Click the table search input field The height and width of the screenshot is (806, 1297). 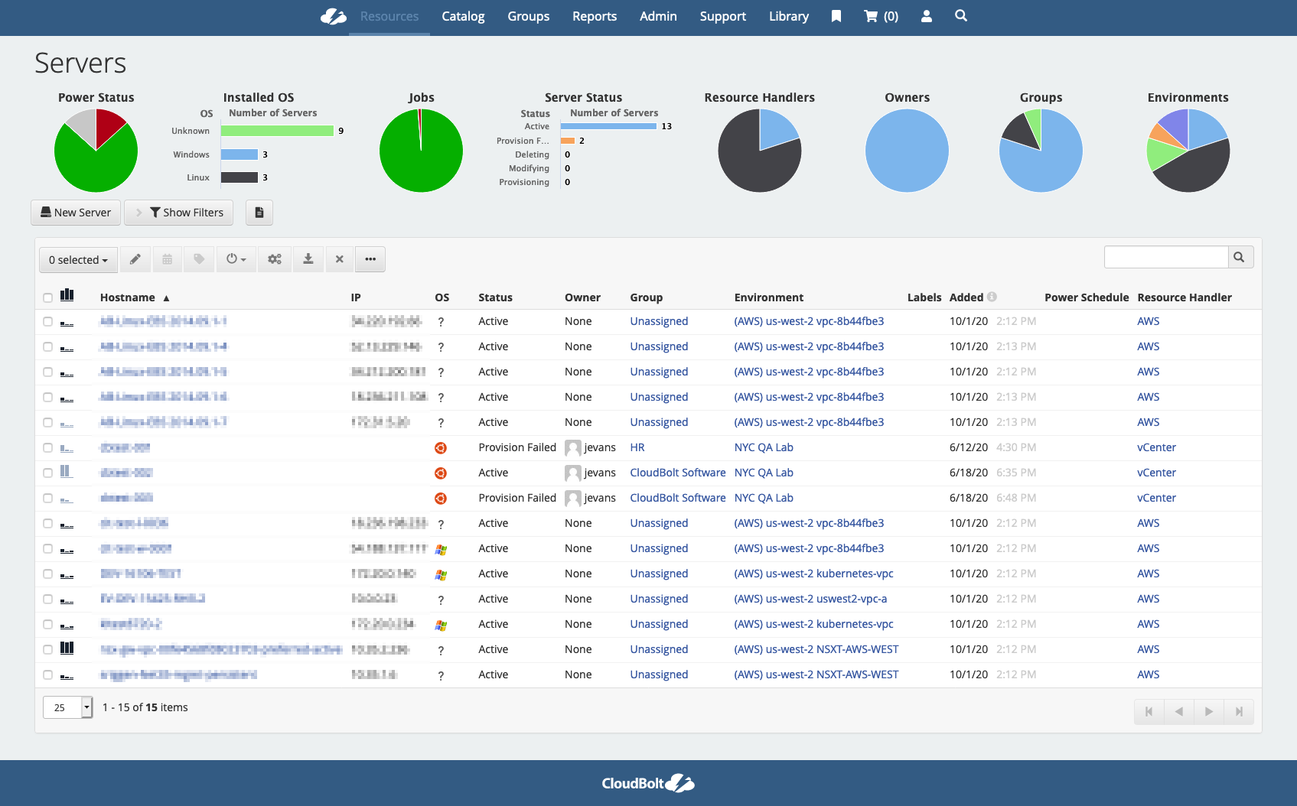click(x=1165, y=258)
